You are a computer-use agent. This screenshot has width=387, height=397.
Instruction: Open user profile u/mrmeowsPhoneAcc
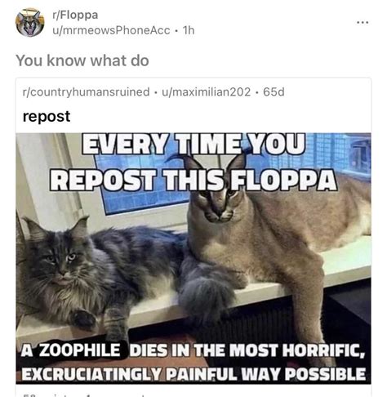point(111,30)
